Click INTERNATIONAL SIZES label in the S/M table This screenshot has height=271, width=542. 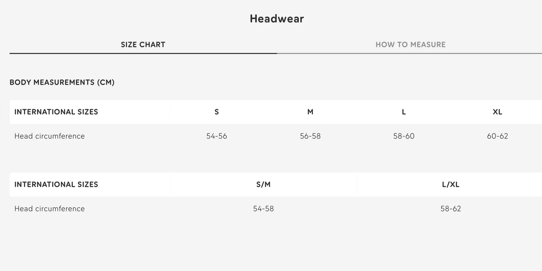56,185
